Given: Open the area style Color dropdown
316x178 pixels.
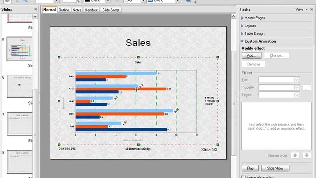Looking at the screenshot, I should tap(143, 1).
